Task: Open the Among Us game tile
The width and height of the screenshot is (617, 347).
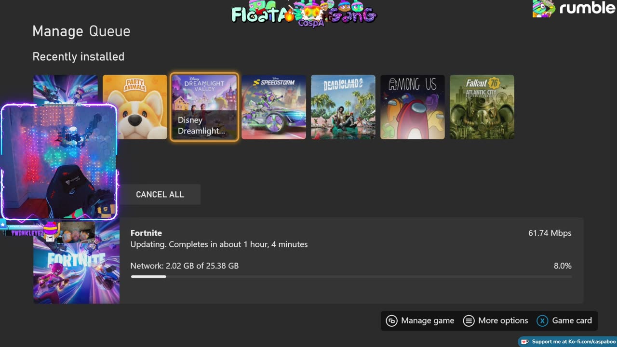Action: (413, 107)
